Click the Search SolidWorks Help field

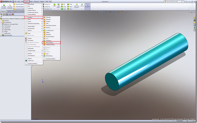tap(174, 1)
